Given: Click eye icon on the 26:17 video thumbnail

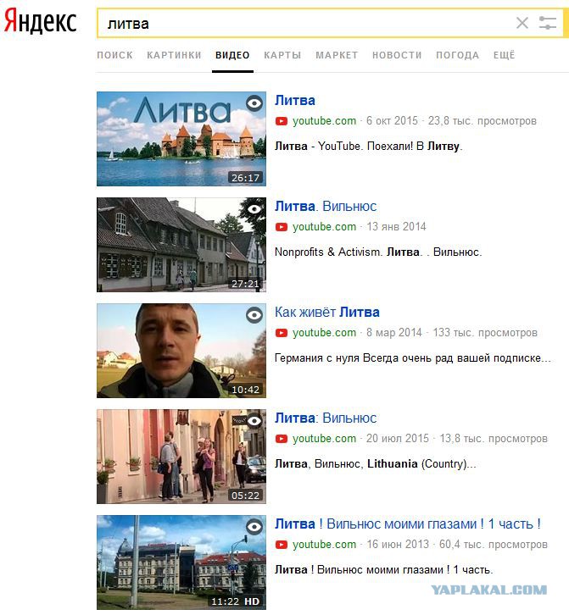Looking at the screenshot, I should (x=254, y=103).
